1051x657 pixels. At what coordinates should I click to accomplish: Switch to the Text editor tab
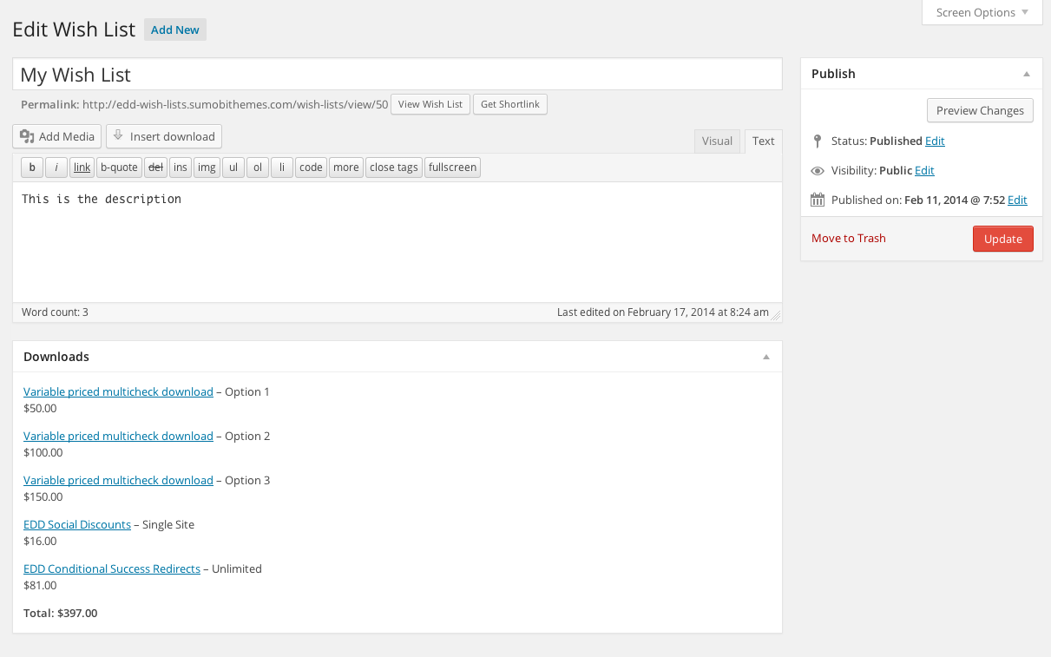point(763,141)
